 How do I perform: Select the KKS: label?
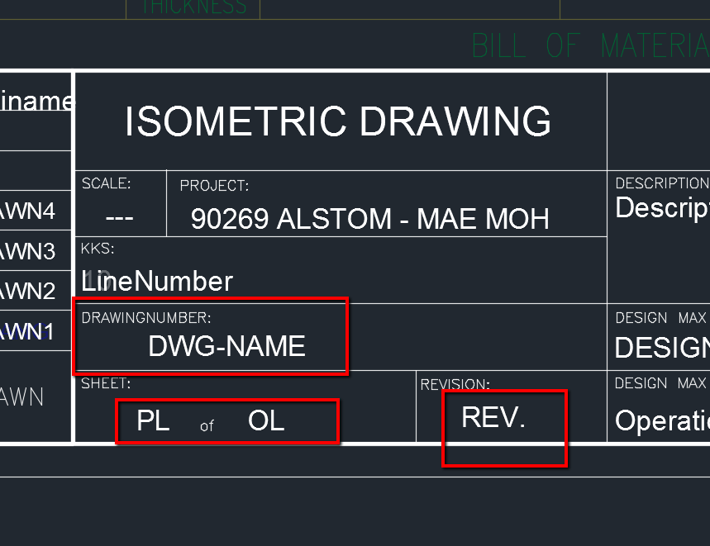point(98,249)
